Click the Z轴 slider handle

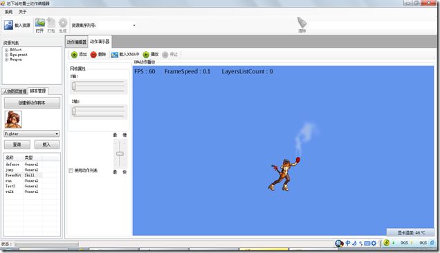pos(74,111)
